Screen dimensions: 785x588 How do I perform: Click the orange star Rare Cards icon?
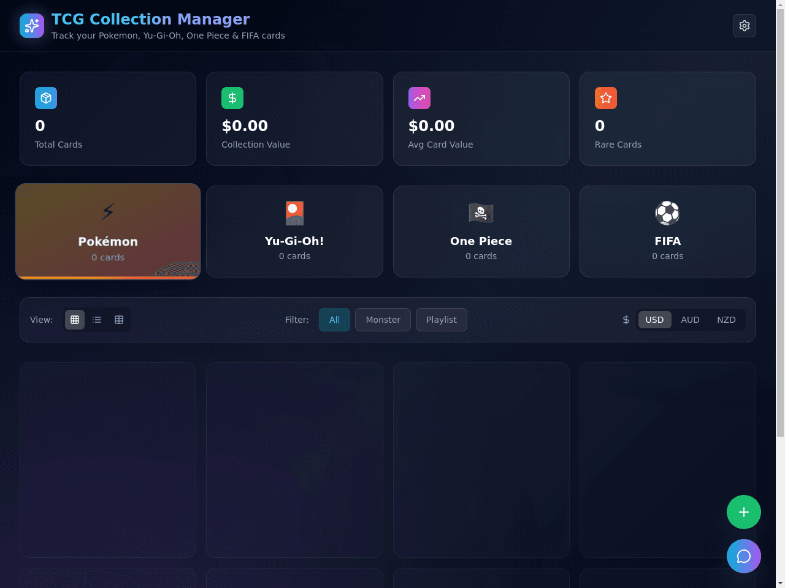click(606, 98)
